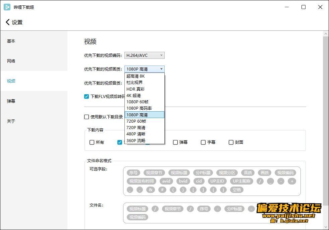Click 分P标题 tag in the 文件名 box
Image resolution: width=329 pixels, height=230 pixels.
click(x=234, y=209)
